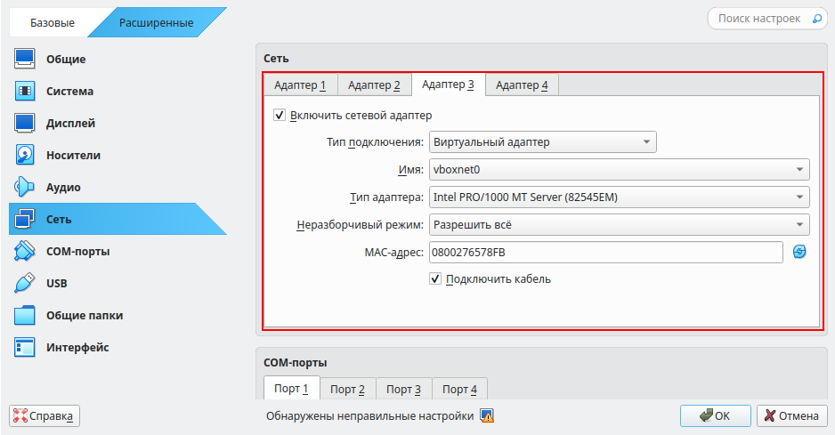This screenshot has width=835, height=435.
Task: Select the Система chip icon
Action: [x=25, y=92]
